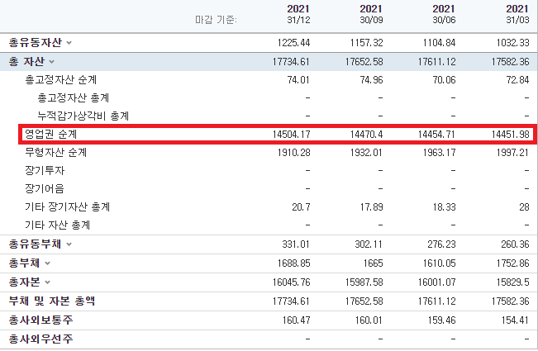Click the goodwill value 14451.98
This screenshot has height=351, width=538.
(x=510, y=134)
